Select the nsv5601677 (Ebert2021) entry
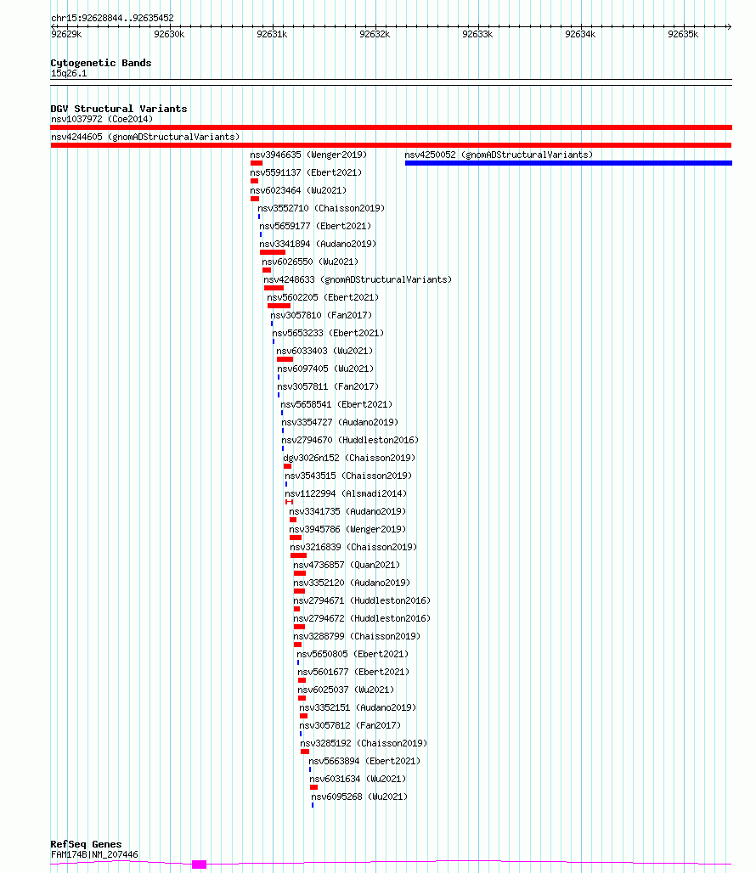756x873 pixels. (353, 672)
